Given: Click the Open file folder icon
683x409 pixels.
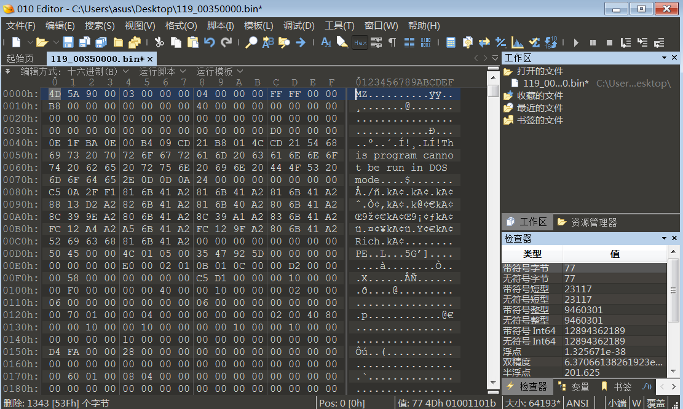Looking at the screenshot, I should [41, 42].
